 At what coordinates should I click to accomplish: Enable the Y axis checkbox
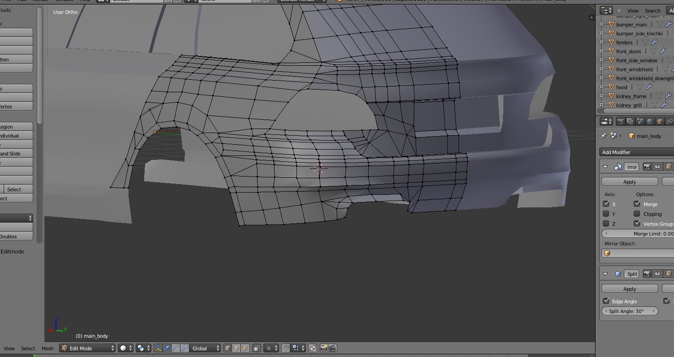(606, 214)
